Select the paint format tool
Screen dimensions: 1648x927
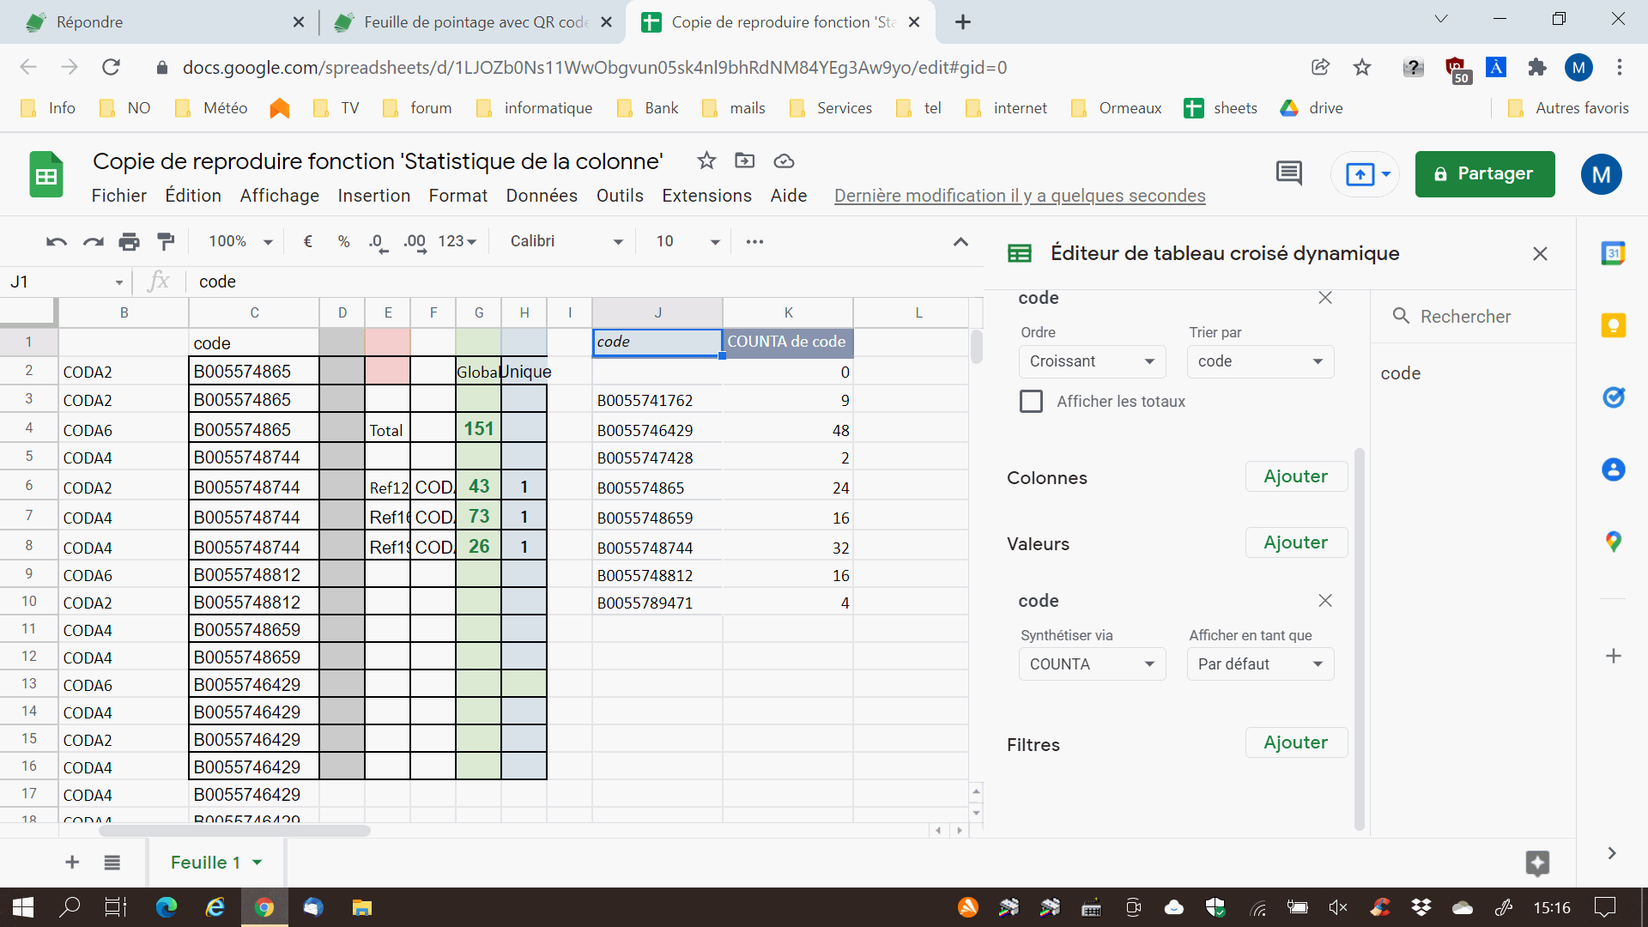tap(166, 242)
